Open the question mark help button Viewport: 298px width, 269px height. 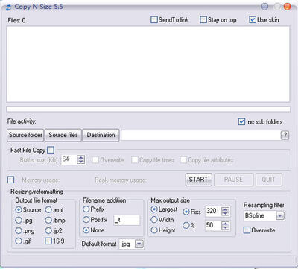pos(285,136)
